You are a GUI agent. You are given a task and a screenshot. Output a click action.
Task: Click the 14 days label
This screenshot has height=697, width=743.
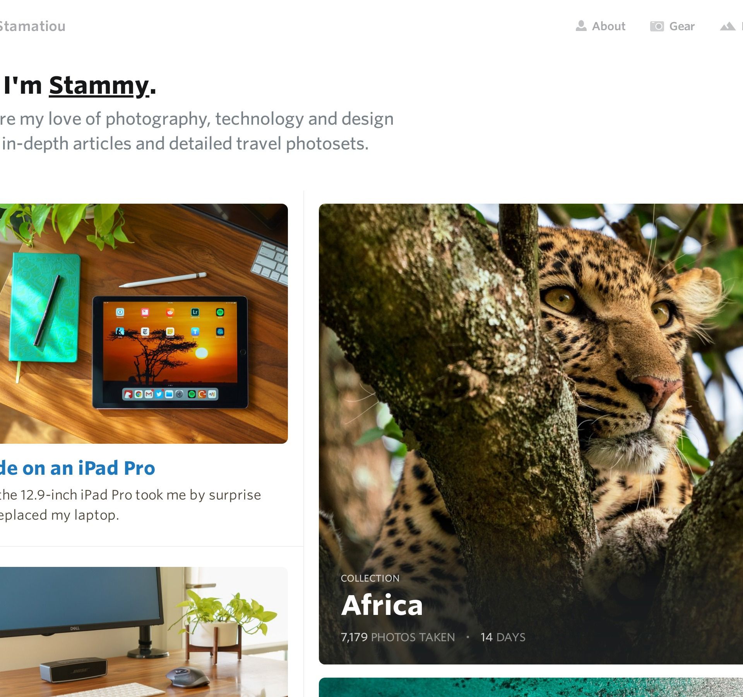tap(503, 637)
